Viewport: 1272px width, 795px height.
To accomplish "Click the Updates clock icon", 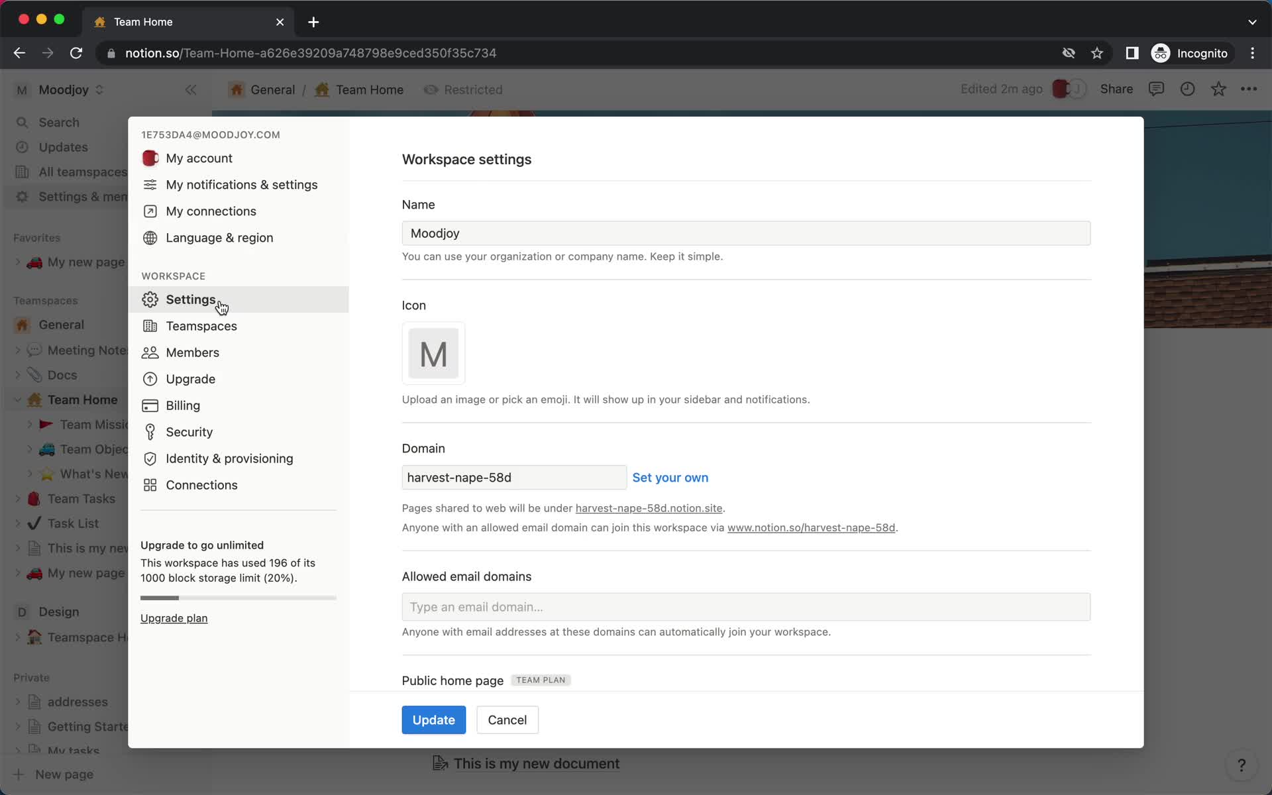I will pos(22,147).
